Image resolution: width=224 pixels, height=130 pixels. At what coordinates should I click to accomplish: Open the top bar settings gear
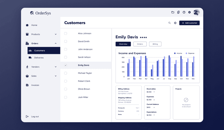189,12
